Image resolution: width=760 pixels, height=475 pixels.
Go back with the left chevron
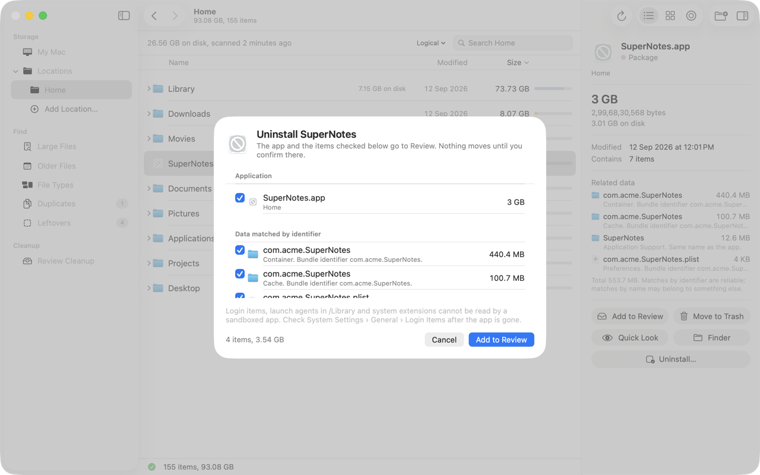(154, 16)
